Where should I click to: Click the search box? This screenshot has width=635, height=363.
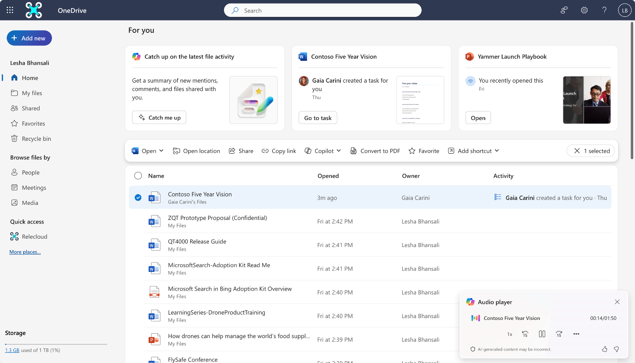point(322,10)
